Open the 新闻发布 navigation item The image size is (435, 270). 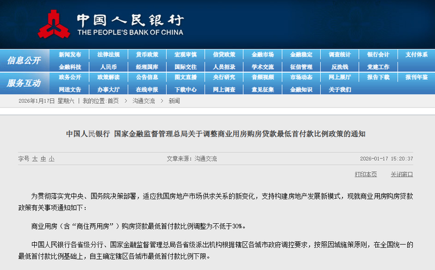(70, 55)
